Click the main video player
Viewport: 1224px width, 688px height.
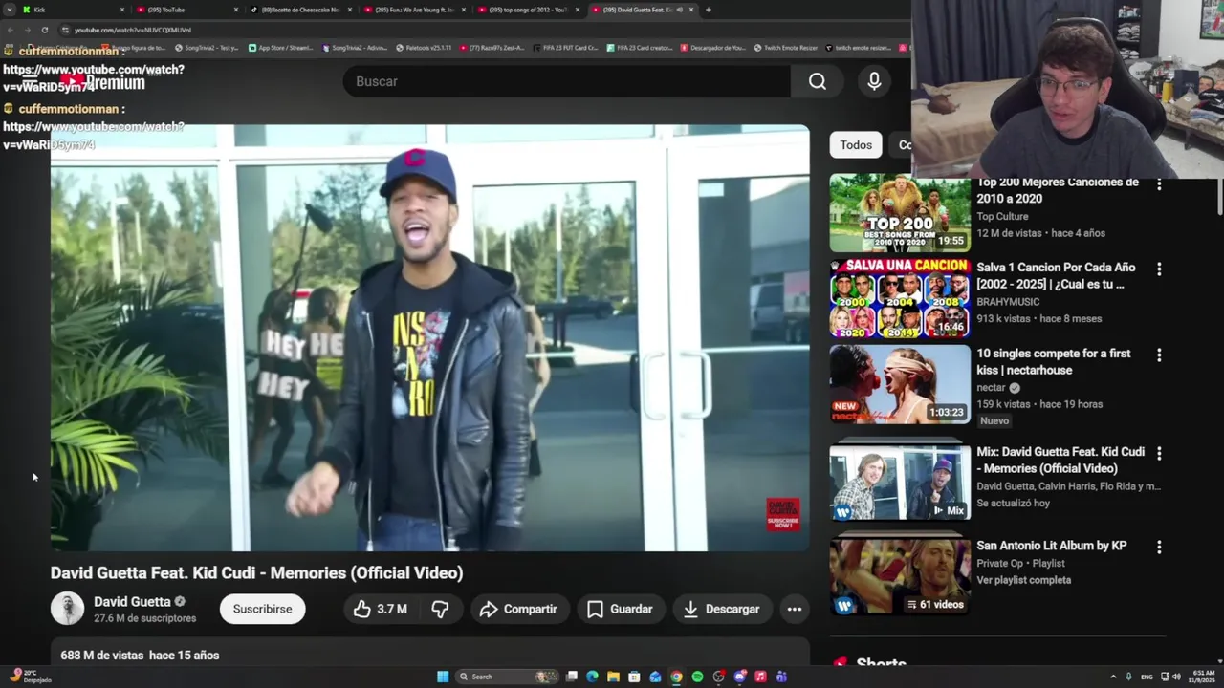tap(429, 338)
